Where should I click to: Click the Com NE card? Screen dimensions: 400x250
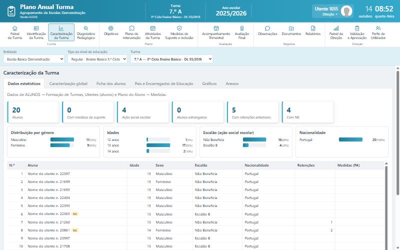tap(308, 112)
